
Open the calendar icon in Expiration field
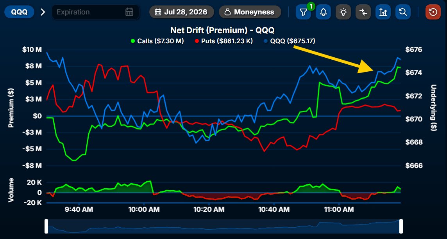129,12
